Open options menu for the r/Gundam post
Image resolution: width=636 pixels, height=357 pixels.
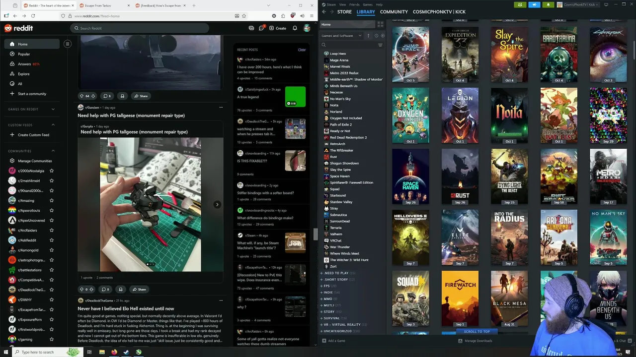(221, 107)
